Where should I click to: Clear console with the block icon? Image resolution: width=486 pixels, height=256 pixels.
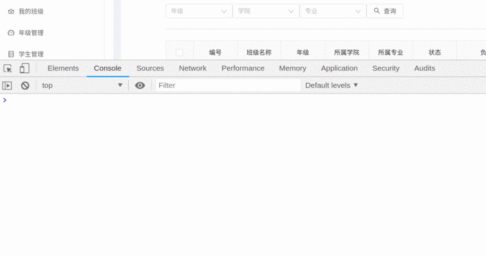pyautogui.click(x=25, y=86)
